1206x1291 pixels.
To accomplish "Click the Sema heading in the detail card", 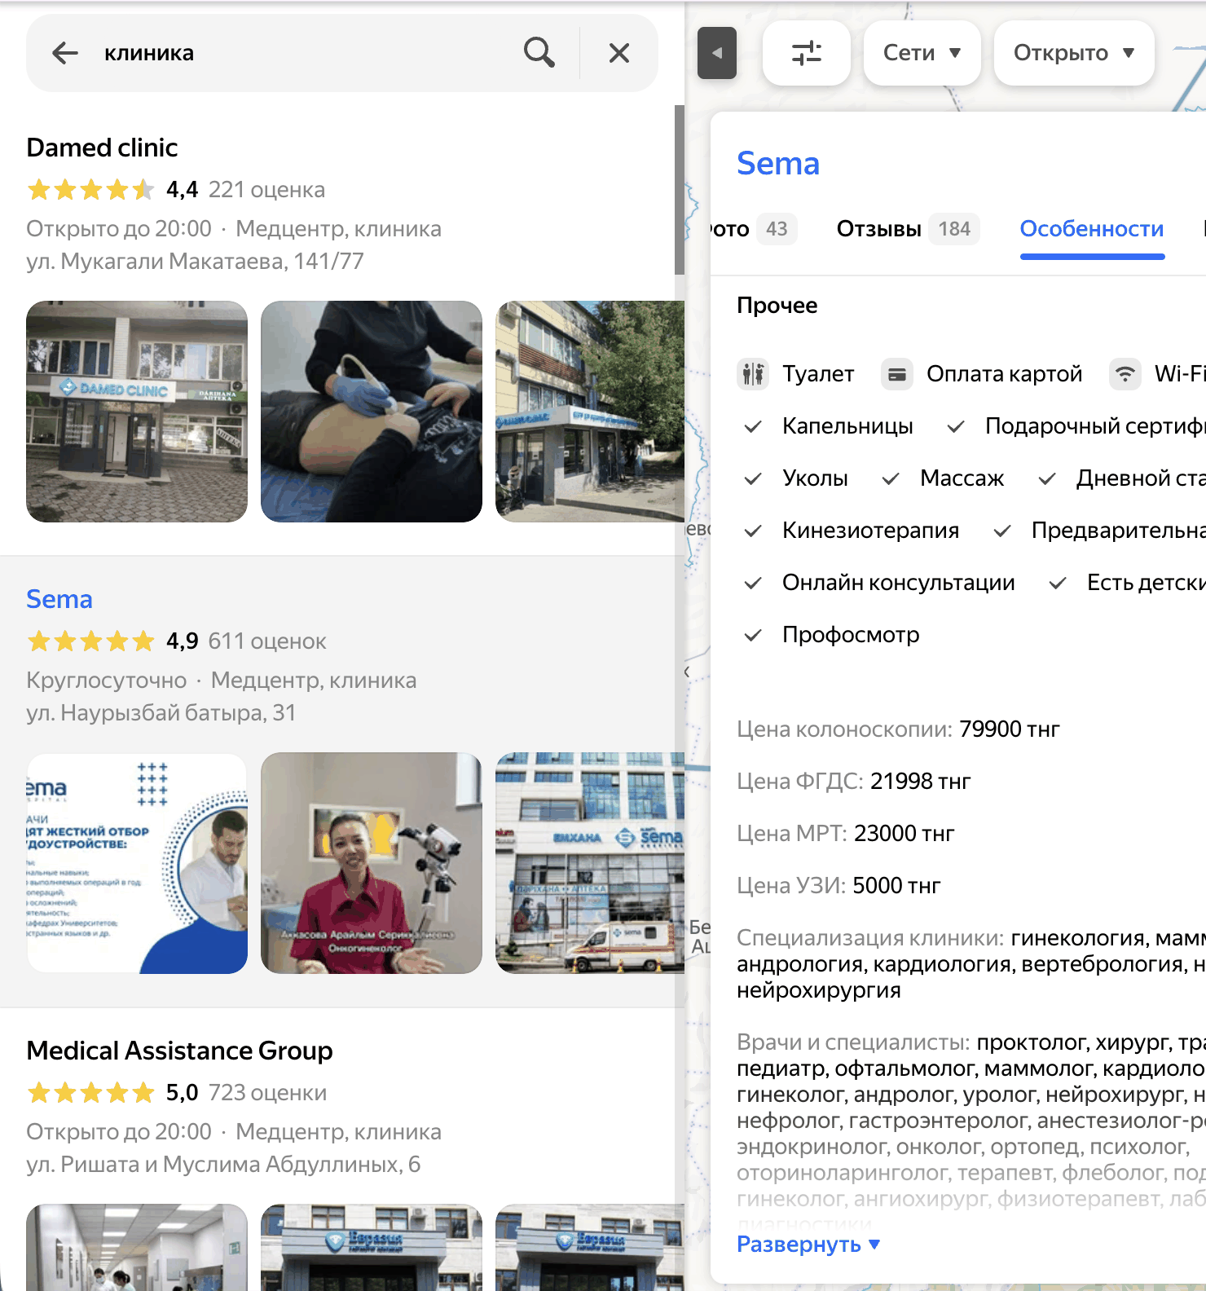I will pos(778,164).
